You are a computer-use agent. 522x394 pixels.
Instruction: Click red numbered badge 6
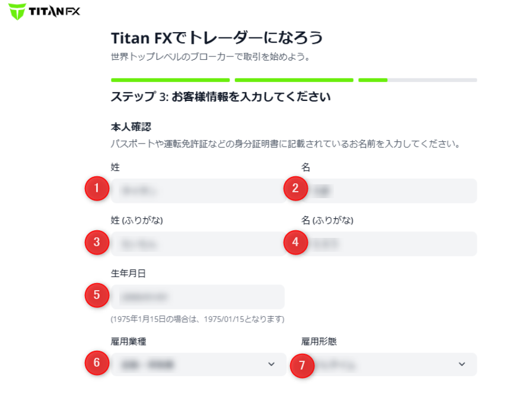click(97, 364)
